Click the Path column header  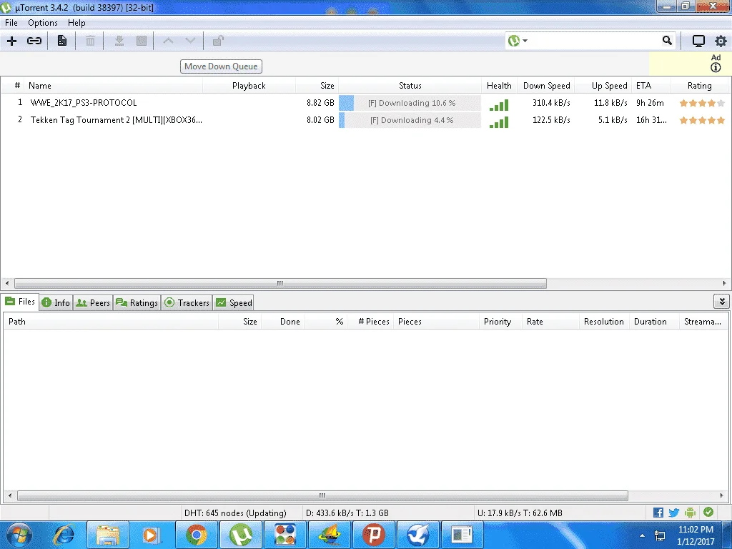(x=111, y=322)
